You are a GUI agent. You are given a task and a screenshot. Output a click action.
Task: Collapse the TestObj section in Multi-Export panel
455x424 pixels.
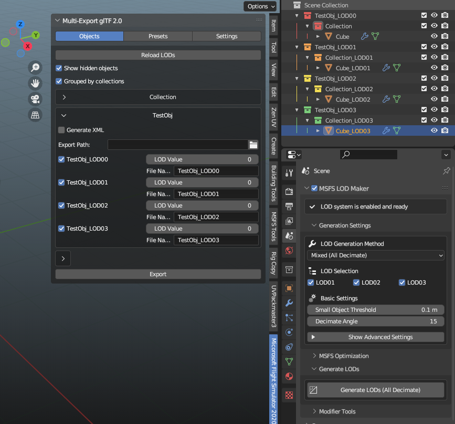pyautogui.click(x=65, y=116)
